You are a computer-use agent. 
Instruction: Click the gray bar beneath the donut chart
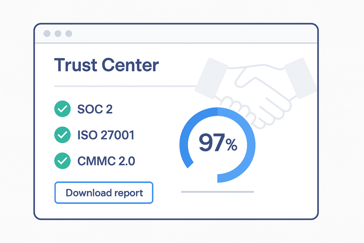[217, 192]
